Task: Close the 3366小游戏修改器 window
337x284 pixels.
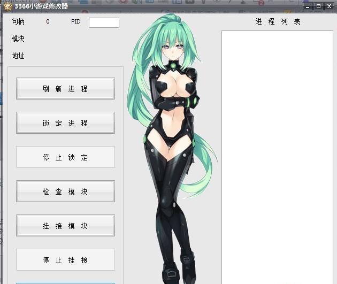Action: click(x=330, y=6)
